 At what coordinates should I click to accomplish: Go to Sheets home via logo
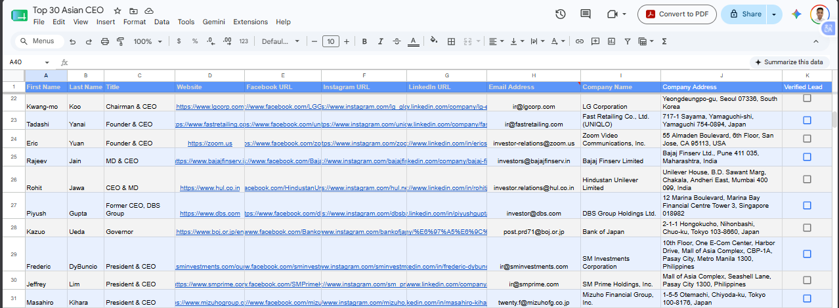19,15
